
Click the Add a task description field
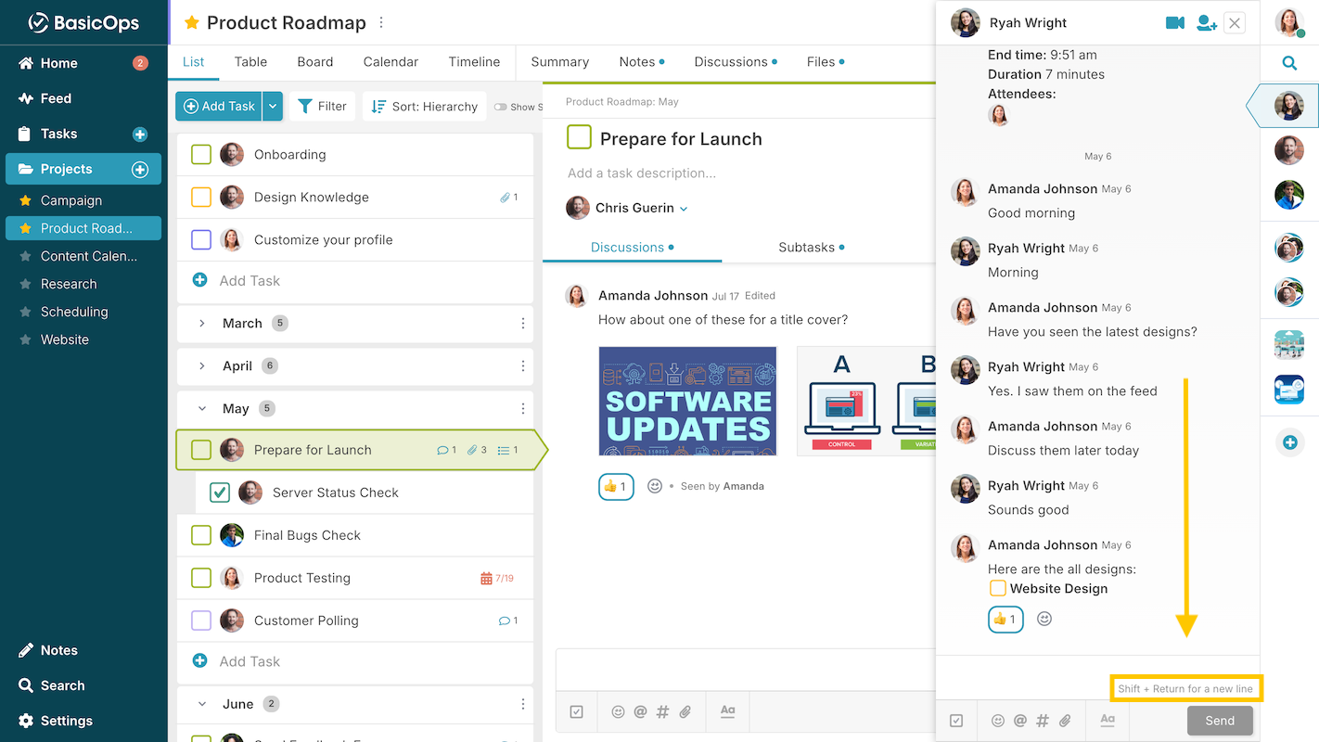click(642, 173)
